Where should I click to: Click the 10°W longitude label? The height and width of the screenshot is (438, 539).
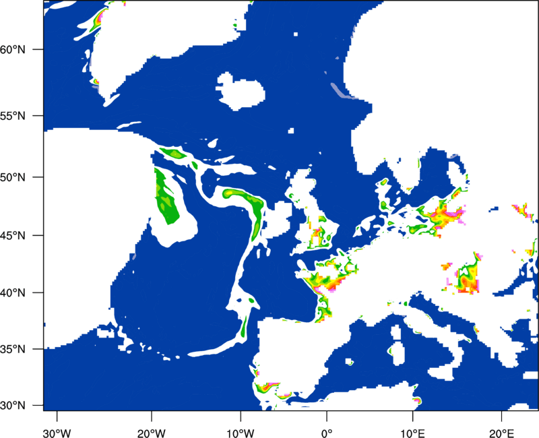click(x=241, y=433)
